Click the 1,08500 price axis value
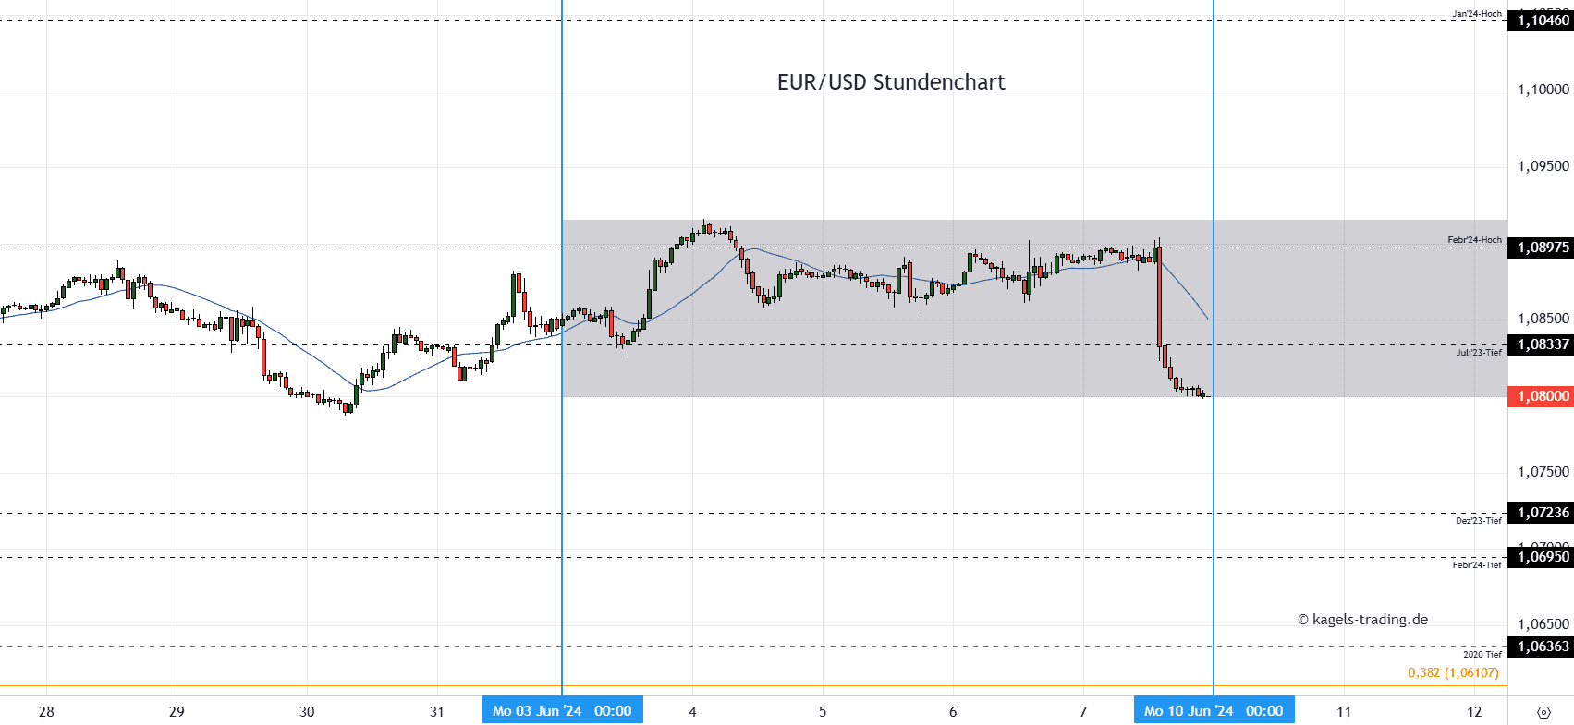1574x725 pixels. tap(1543, 319)
